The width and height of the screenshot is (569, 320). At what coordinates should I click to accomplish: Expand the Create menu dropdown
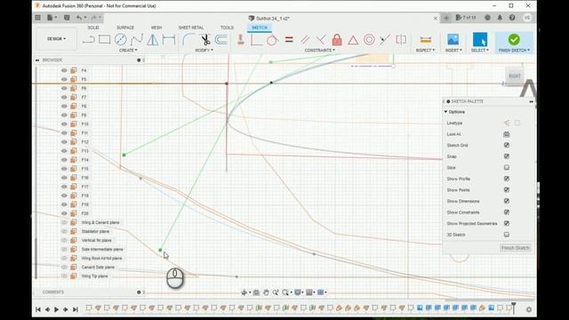(128, 50)
